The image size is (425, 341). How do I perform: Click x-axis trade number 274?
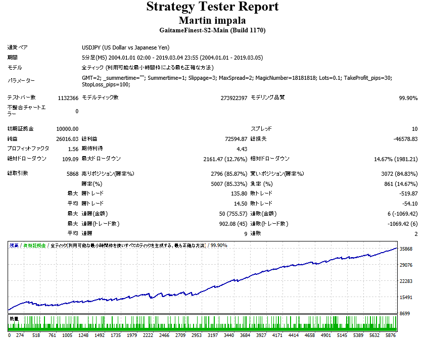20,335
